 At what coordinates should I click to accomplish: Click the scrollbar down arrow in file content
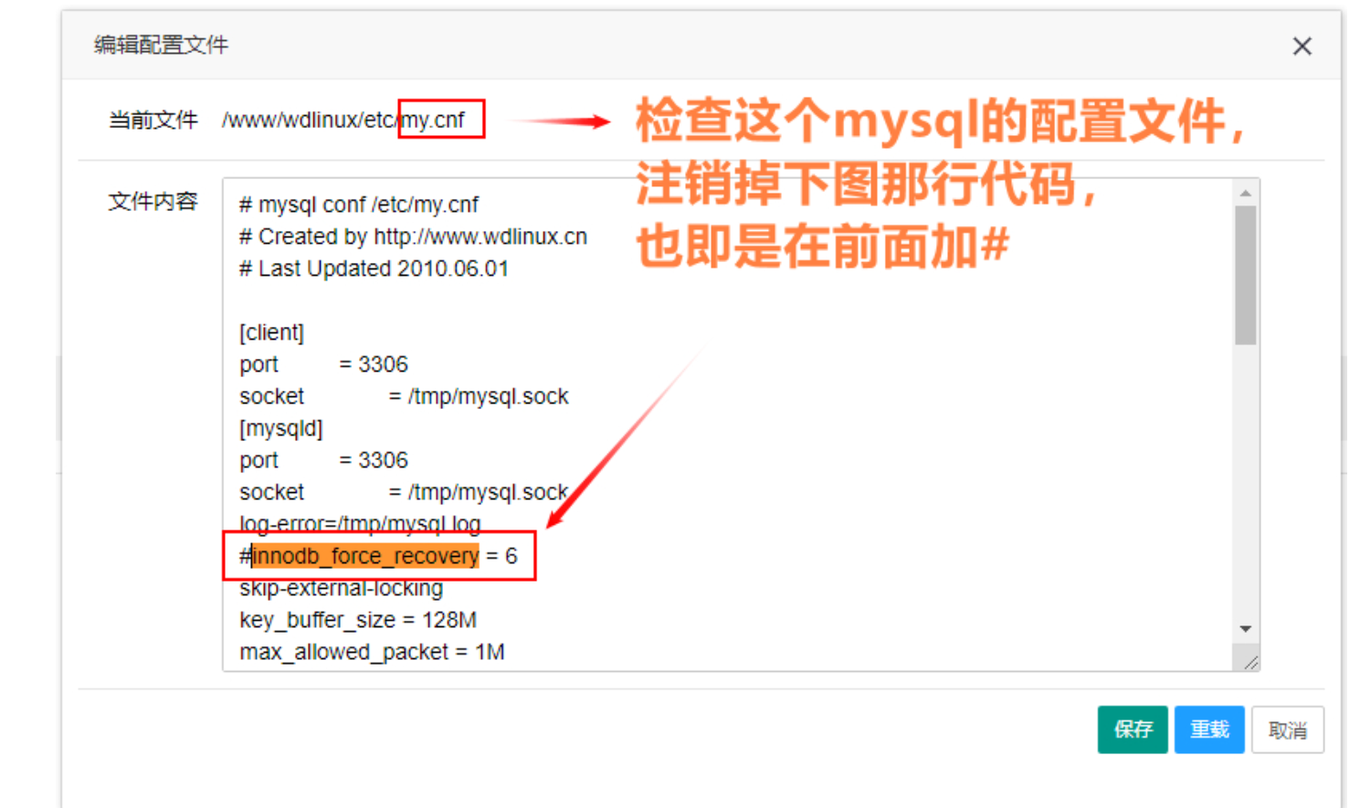(x=1245, y=629)
